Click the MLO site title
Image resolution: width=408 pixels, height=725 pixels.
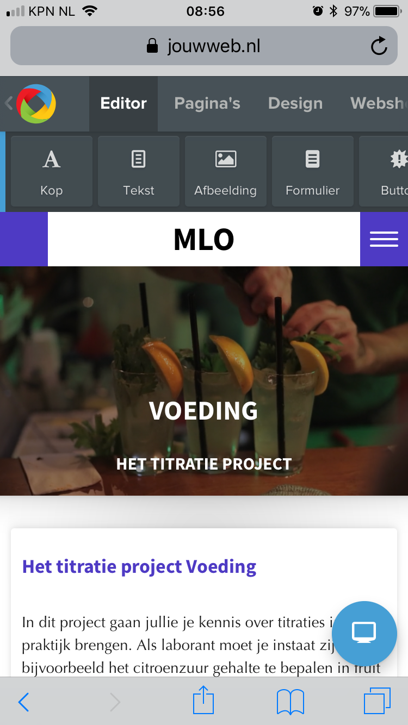204,239
